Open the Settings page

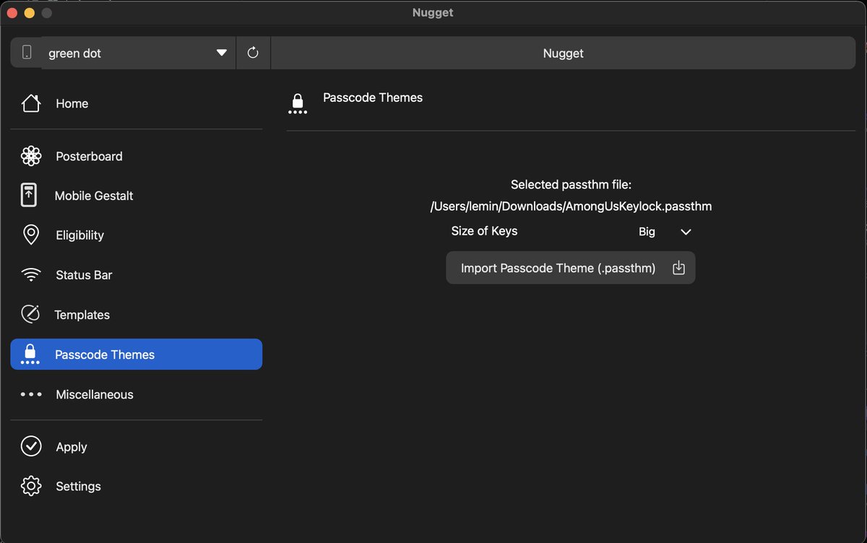pyautogui.click(x=137, y=486)
